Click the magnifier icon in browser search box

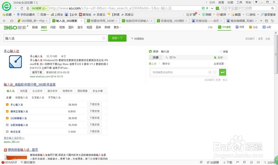click(x=272, y=8)
